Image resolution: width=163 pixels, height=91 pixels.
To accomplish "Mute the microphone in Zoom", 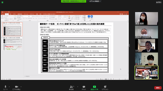I will click(x=5, y=88).
